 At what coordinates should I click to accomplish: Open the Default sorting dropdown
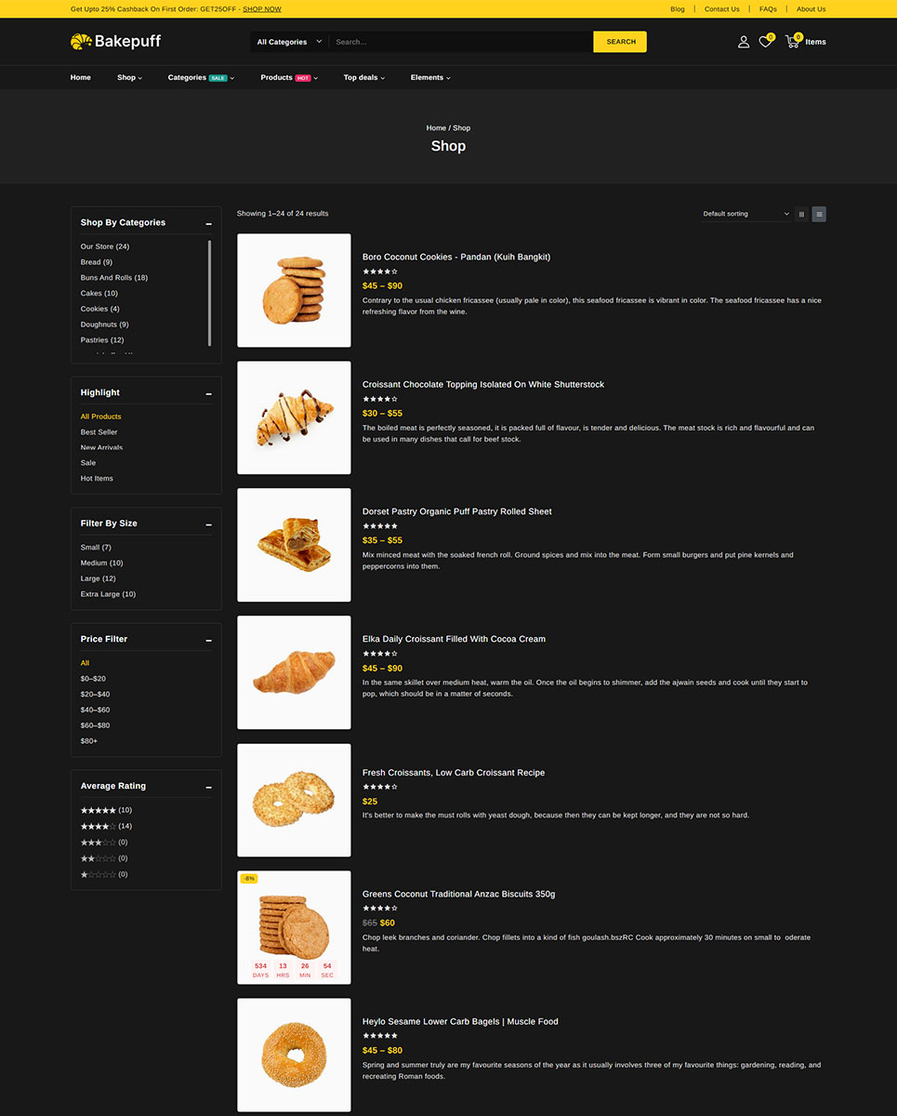tap(745, 214)
